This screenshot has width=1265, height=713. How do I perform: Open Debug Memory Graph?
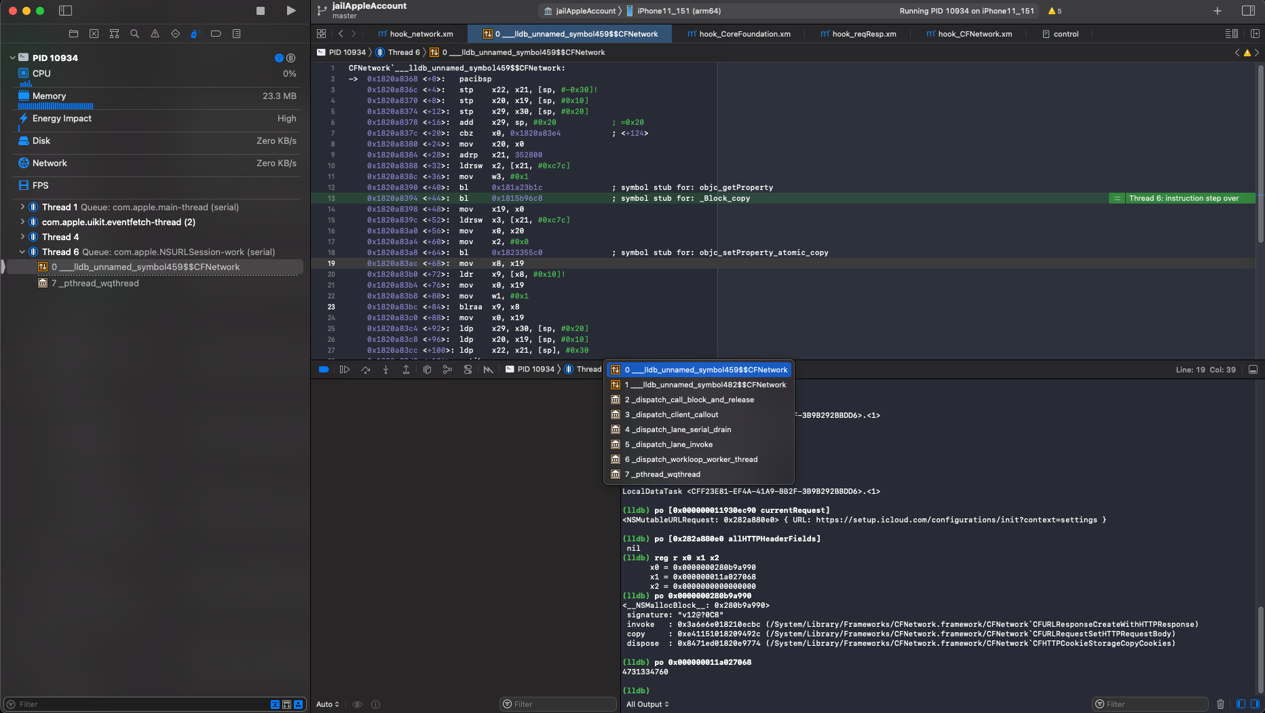click(x=447, y=370)
